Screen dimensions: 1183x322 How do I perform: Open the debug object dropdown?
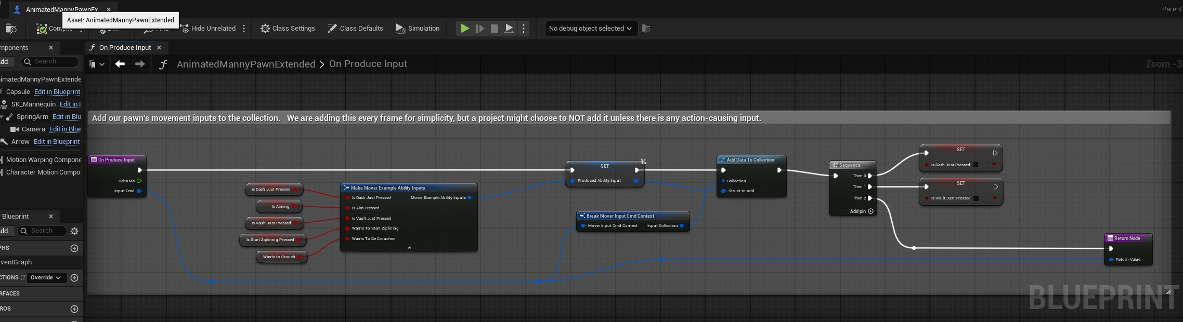pyautogui.click(x=590, y=29)
